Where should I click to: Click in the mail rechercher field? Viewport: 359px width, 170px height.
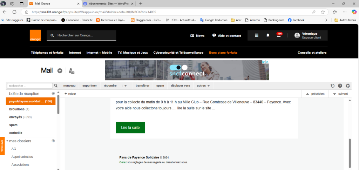point(29,86)
